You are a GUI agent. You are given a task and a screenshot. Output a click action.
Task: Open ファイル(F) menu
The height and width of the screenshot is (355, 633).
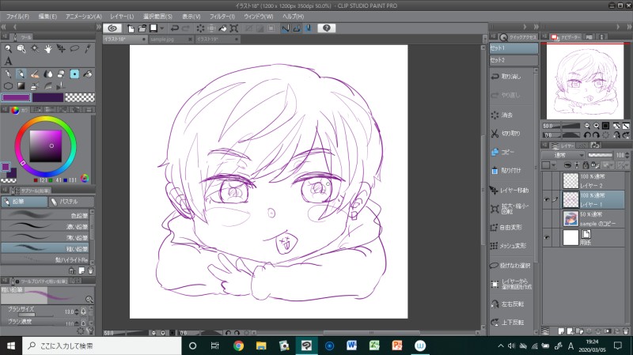17,17
